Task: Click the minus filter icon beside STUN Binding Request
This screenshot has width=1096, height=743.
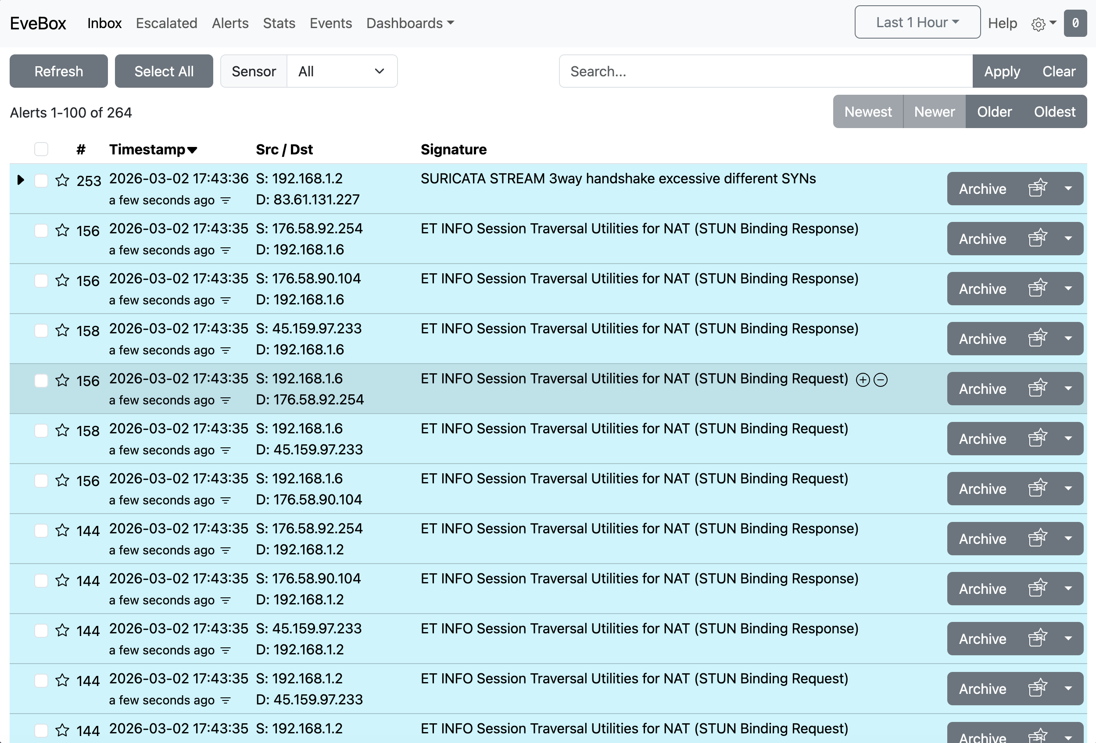Action: click(x=881, y=380)
